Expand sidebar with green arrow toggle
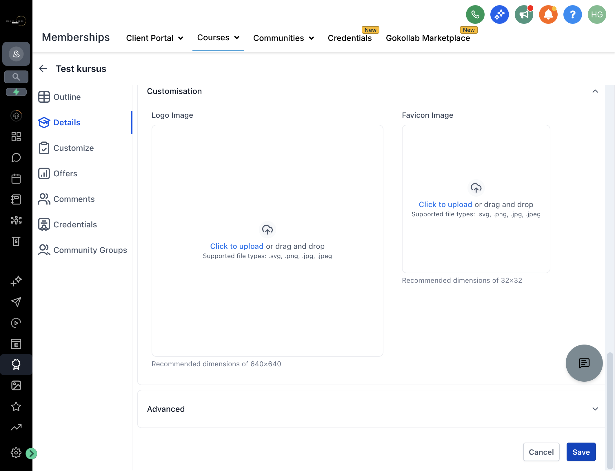Viewport: 615px width, 471px height. 31,453
